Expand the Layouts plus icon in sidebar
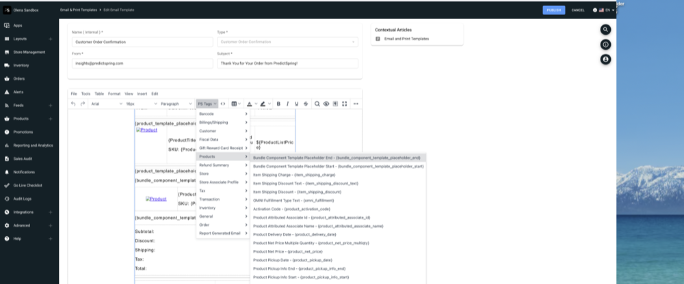This screenshot has width=684, height=284. (x=51, y=39)
